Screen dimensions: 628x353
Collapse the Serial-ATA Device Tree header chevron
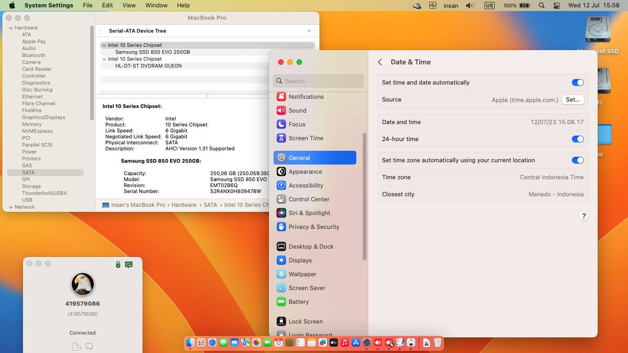pyautogui.click(x=309, y=31)
